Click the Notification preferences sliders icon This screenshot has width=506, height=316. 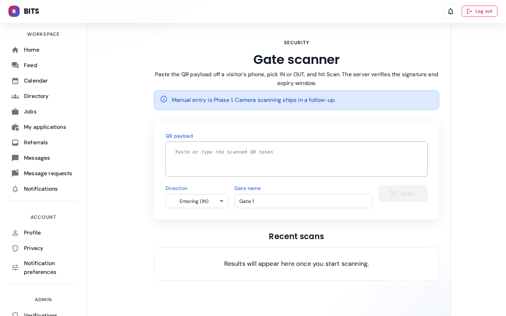(15, 268)
